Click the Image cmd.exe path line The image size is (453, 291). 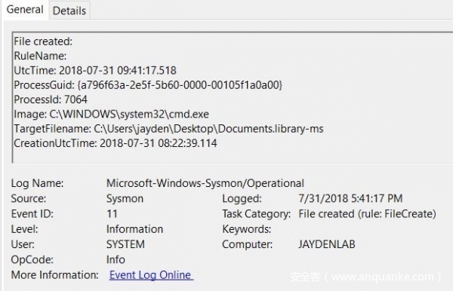(x=111, y=114)
